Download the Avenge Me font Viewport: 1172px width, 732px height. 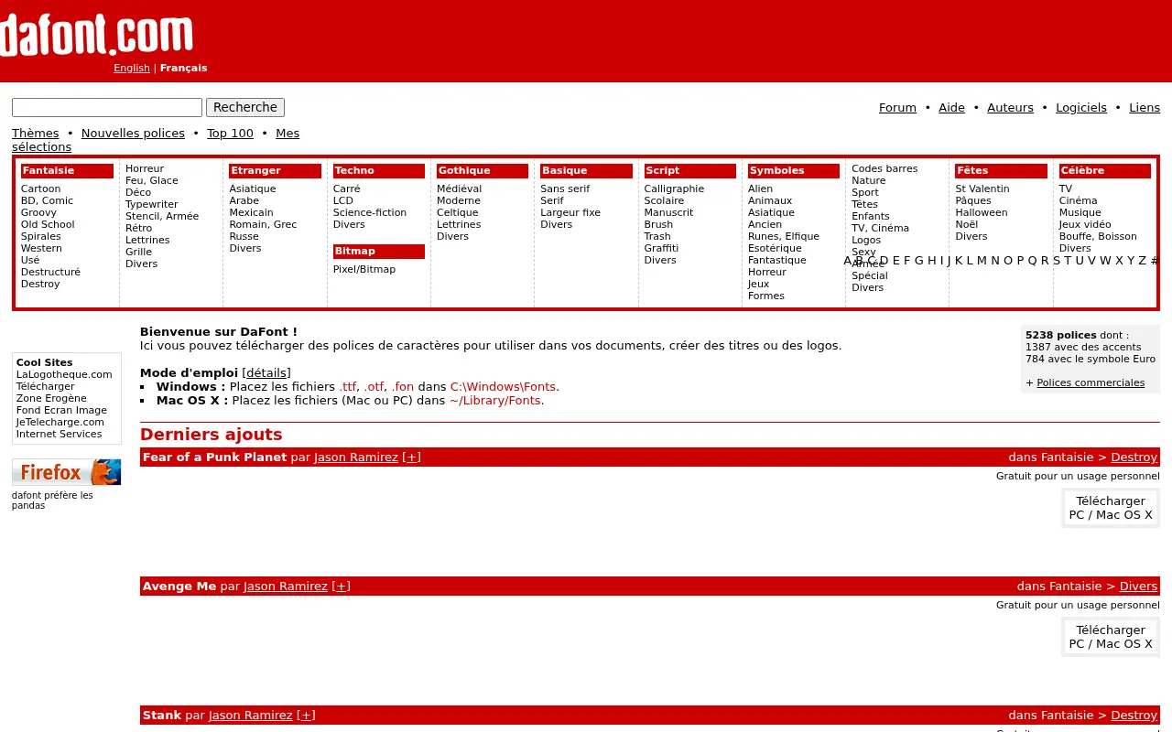(x=1111, y=637)
